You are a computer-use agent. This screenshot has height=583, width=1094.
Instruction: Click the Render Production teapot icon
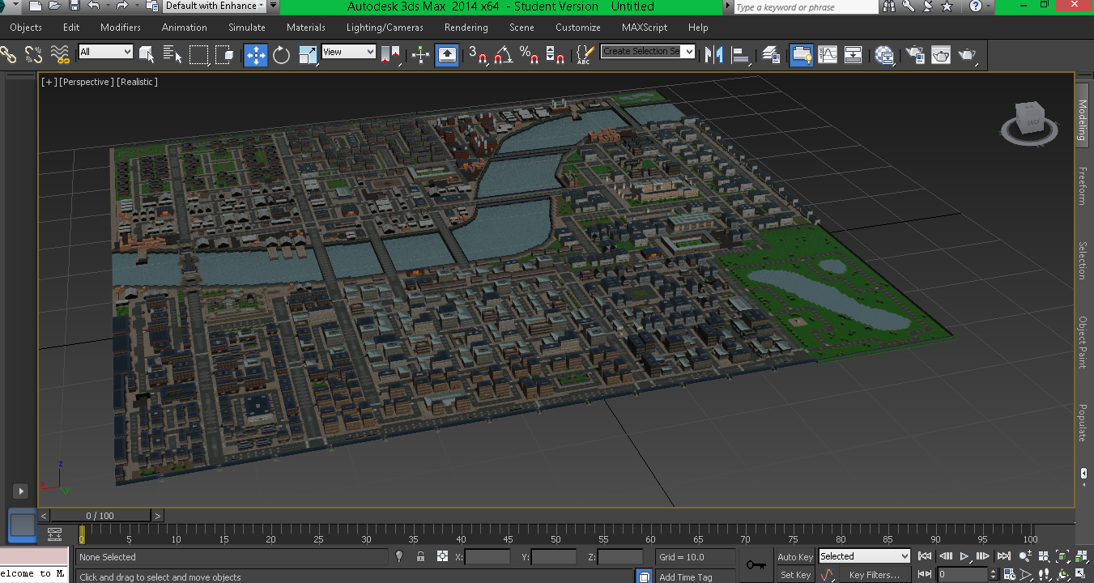[x=968, y=55]
